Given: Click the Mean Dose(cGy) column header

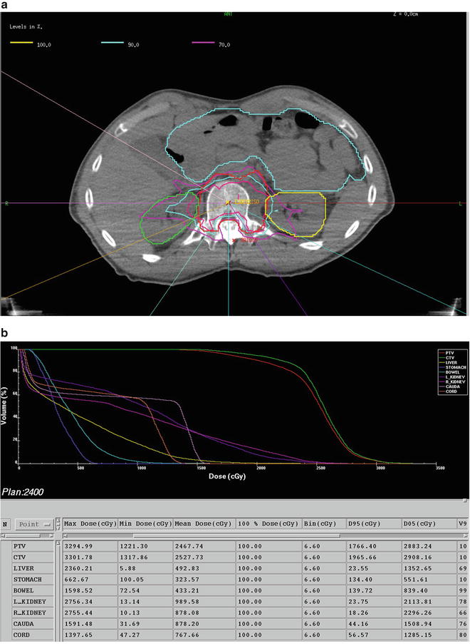Looking at the screenshot, I should pos(203,523).
